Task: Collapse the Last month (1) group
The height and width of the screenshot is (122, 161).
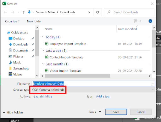Action: (43, 64)
